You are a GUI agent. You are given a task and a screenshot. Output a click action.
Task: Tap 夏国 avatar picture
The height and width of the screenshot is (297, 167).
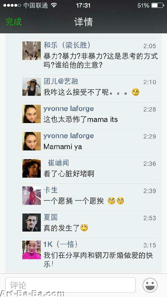[32, 222]
